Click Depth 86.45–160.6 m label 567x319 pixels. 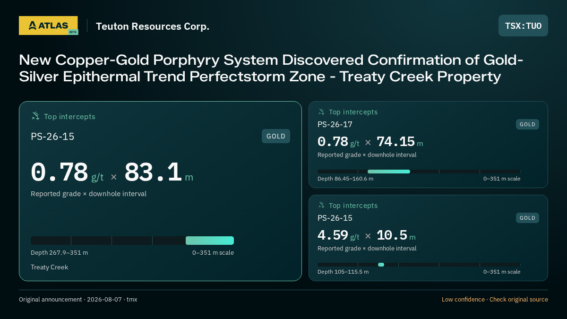[x=345, y=179]
